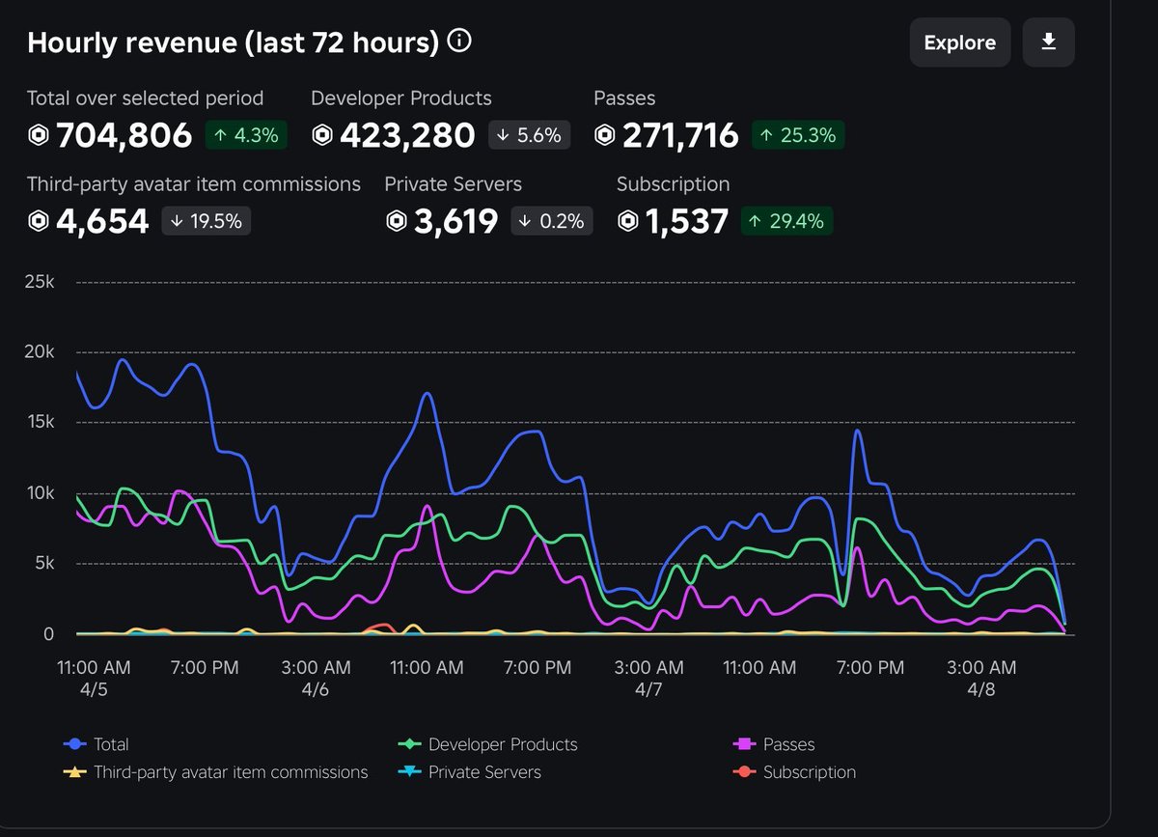Click the 11:00 AM 4/5 axis label

(95, 679)
